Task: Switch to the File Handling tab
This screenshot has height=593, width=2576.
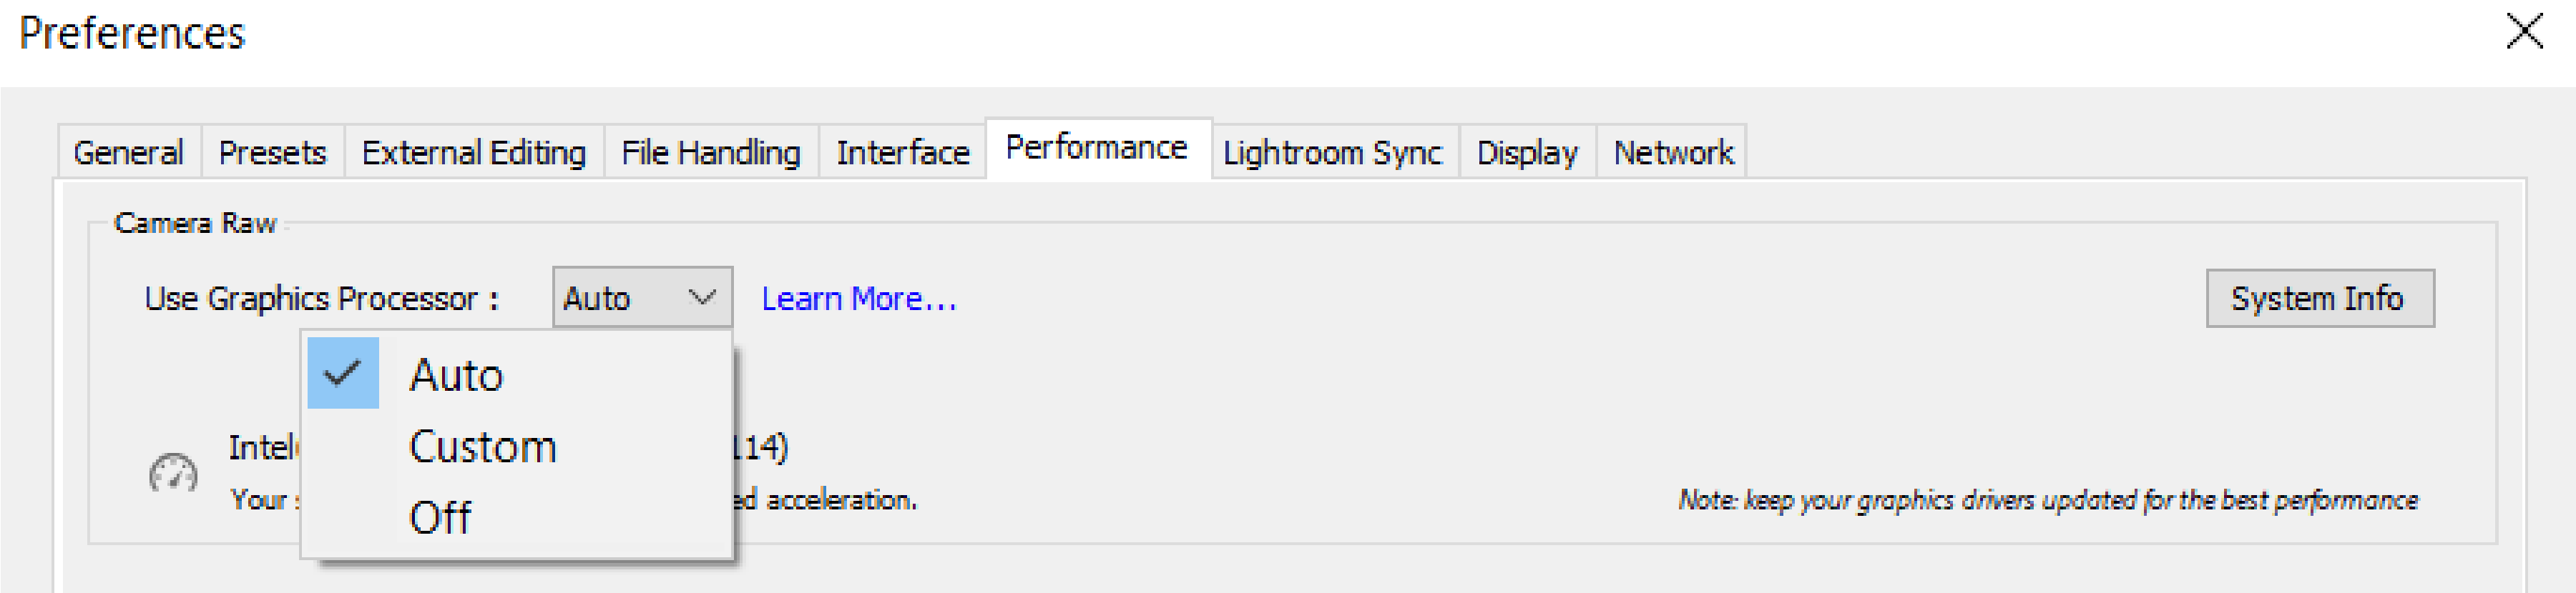Action: coord(708,153)
